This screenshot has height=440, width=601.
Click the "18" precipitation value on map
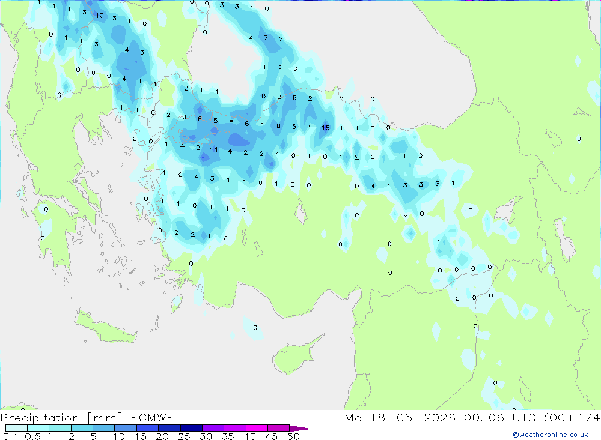pyautogui.click(x=325, y=128)
